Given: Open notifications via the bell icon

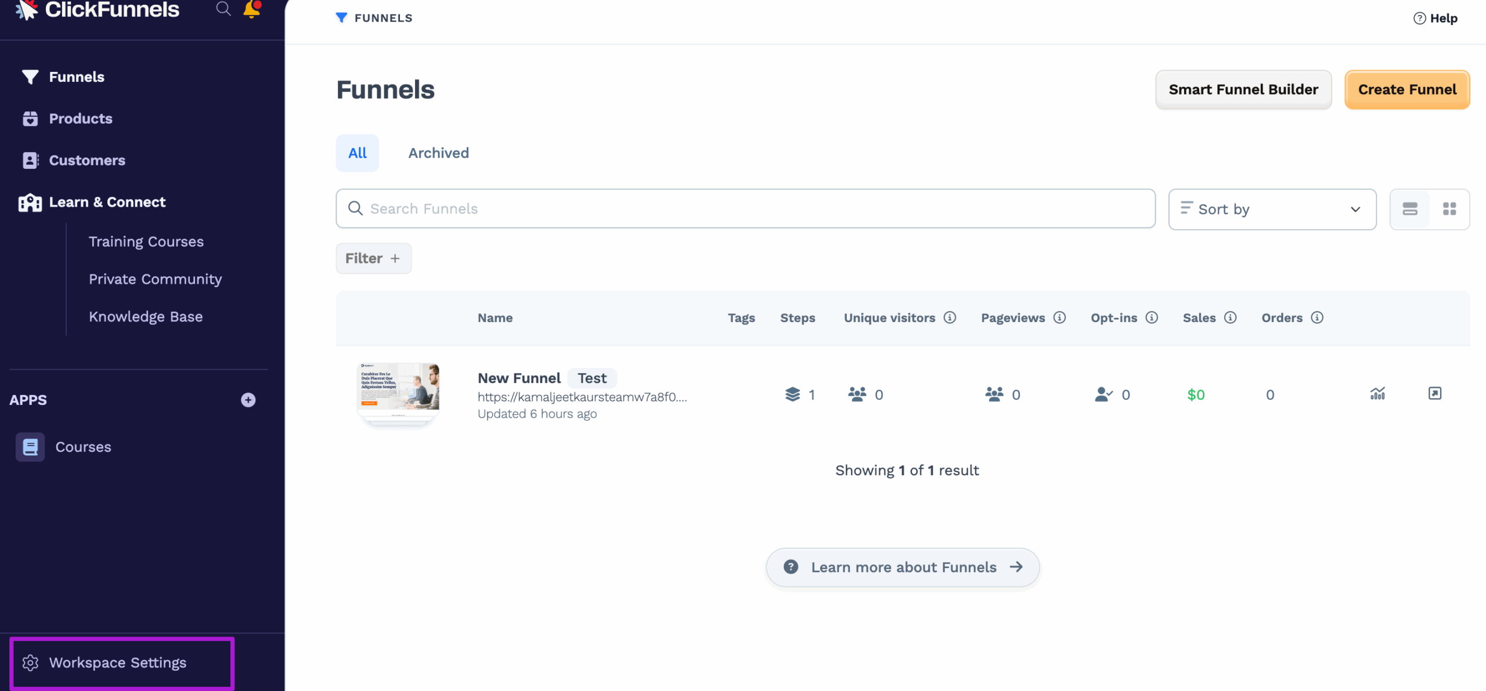Looking at the screenshot, I should click(251, 9).
